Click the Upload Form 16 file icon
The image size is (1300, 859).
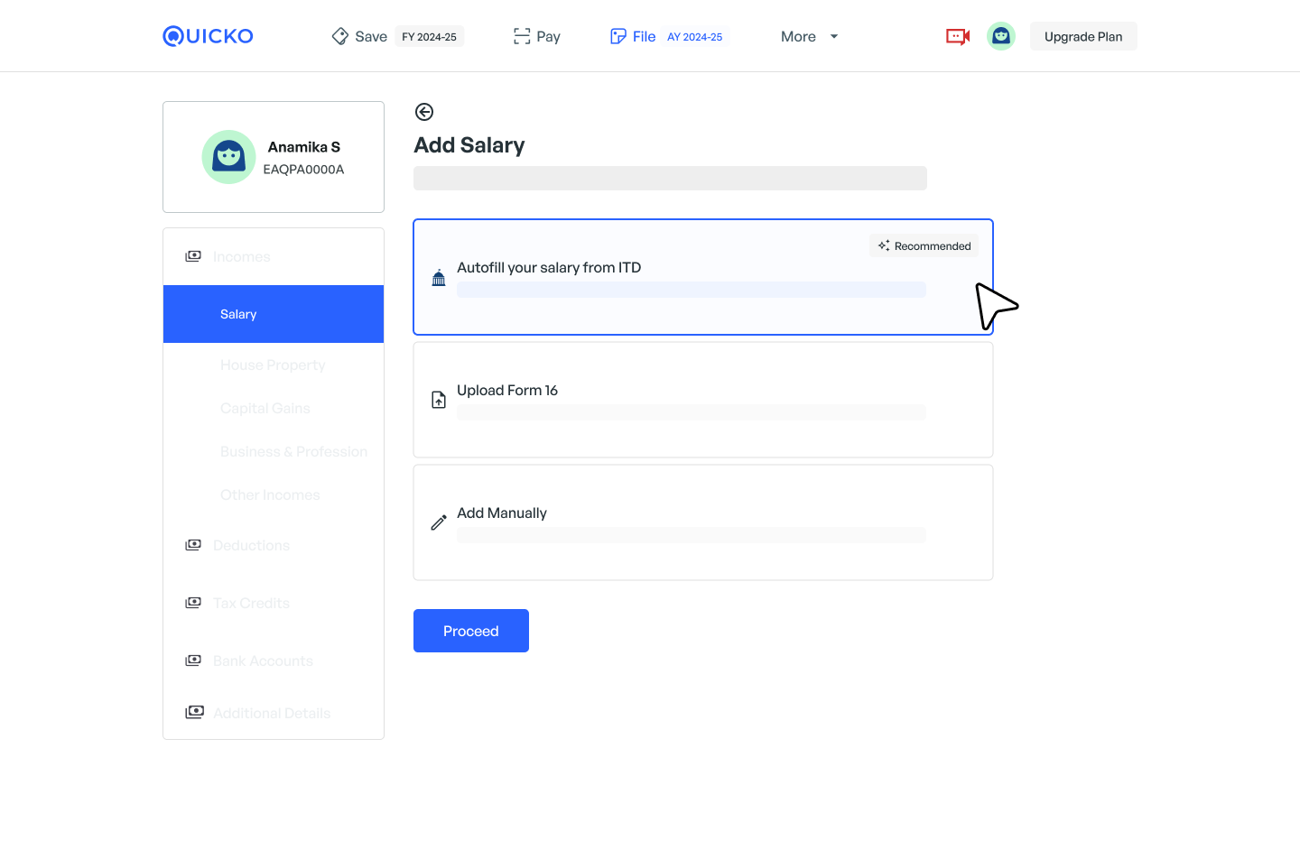click(439, 400)
